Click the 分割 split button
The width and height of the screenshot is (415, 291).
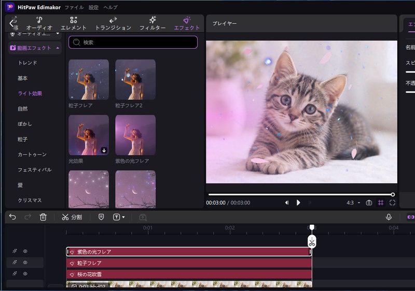(x=72, y=217)
